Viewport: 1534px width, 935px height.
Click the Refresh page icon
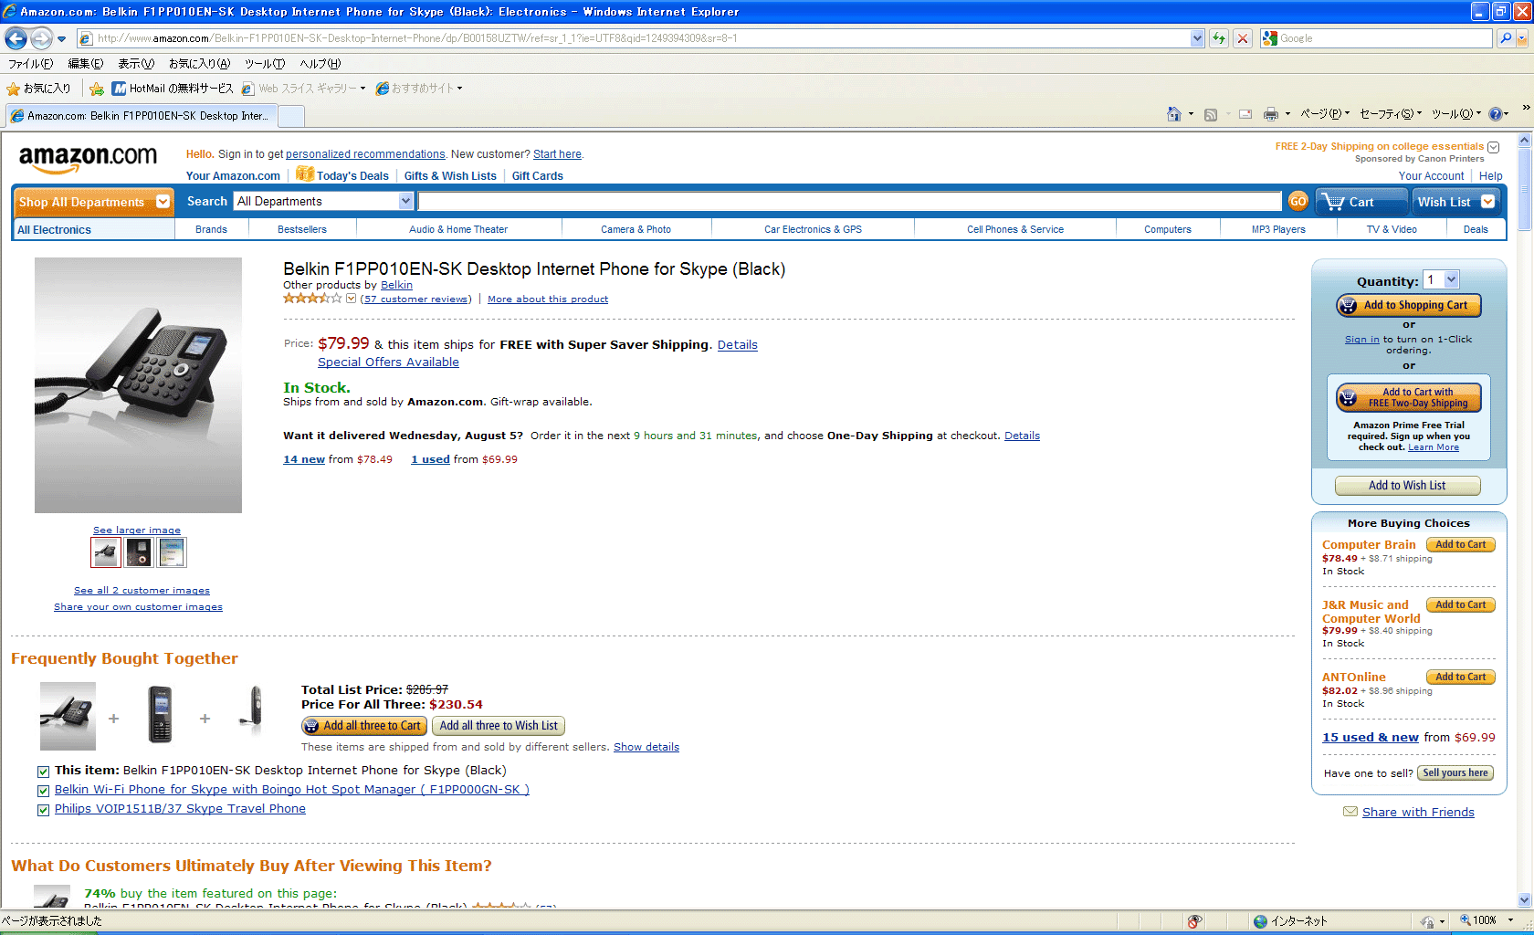(1219, 38)
